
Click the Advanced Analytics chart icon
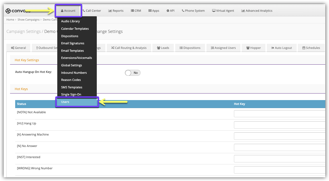(x=243, y=11)
